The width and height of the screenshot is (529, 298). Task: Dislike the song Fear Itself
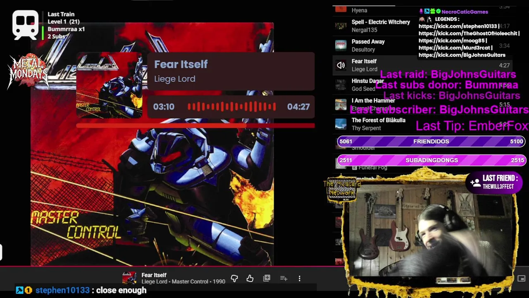coord(234,279)
